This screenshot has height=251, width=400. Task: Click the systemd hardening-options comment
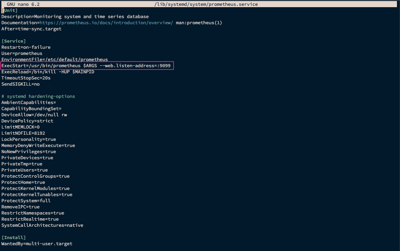[38, 97]
